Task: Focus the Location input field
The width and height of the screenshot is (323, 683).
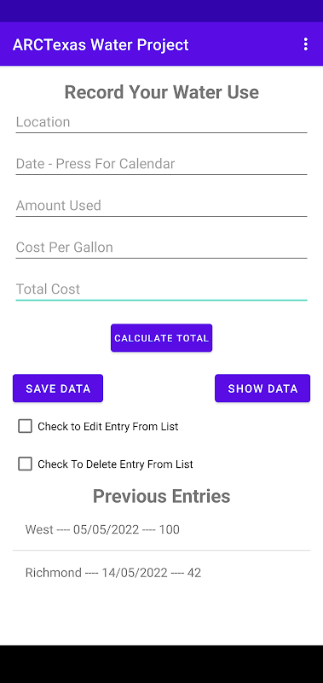Action: click(161, 122)
